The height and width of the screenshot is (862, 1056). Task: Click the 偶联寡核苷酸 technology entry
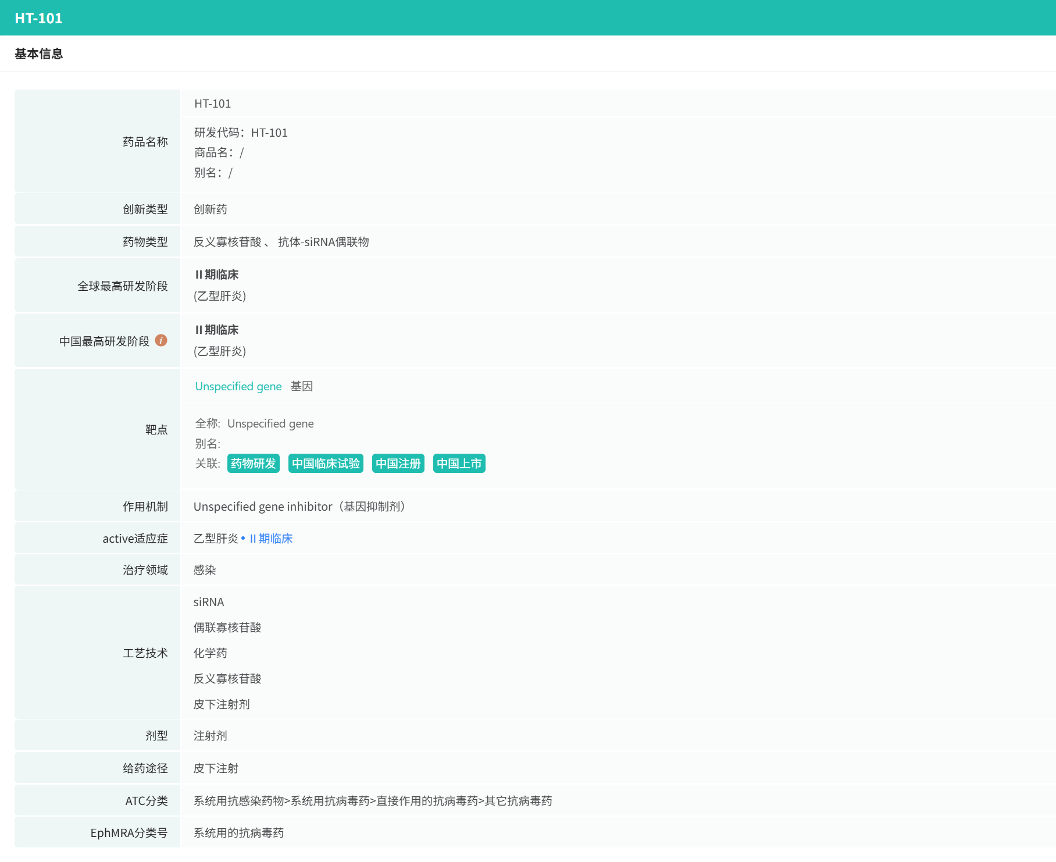coord(227,628)
